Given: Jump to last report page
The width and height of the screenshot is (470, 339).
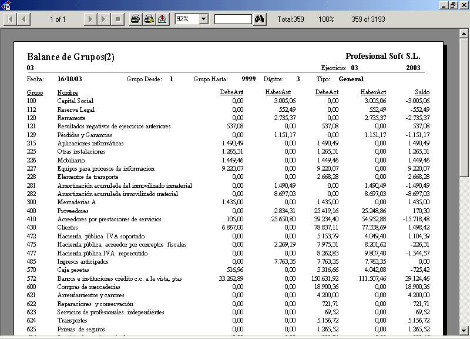Looking at the screenshot, I should (103, 19).
